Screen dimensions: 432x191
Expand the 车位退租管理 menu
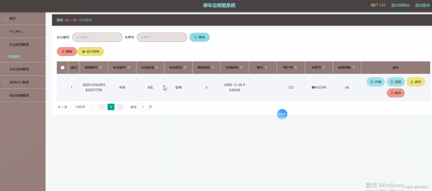(x=23, y=69)
